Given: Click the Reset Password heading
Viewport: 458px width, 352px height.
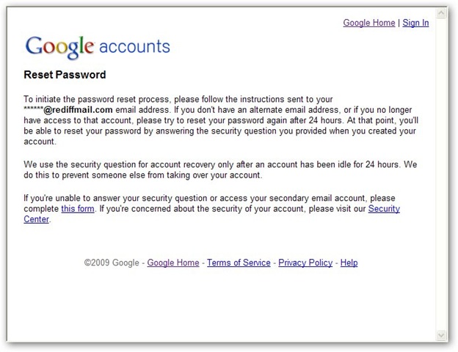Looking at the screenshot, I should (x=65, y=75).
